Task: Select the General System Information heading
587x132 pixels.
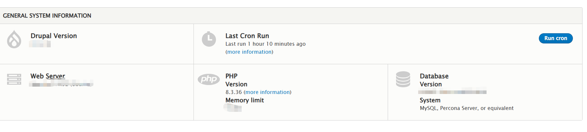Action: 47,16
